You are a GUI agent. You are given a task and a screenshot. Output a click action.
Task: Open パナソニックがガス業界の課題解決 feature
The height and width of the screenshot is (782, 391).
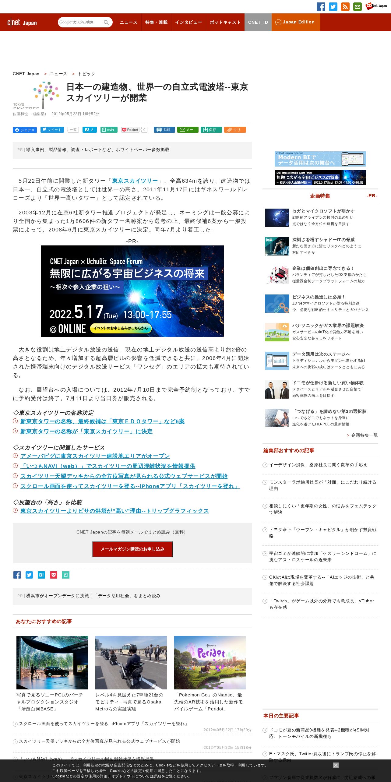(x=328, y=326)
